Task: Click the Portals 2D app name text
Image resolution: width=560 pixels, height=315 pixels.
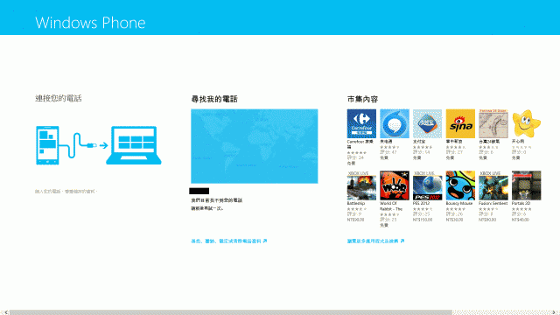Action: point(521,203)
